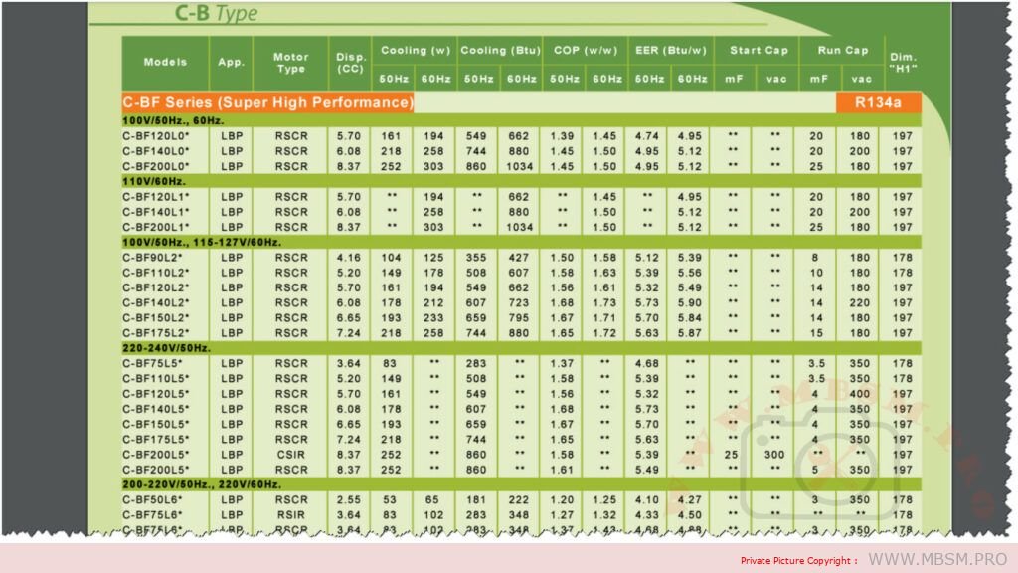Click the Cooling (w) column header
Image resolution: width=1018 pixels, height=573 pixels.
point(415,50)
